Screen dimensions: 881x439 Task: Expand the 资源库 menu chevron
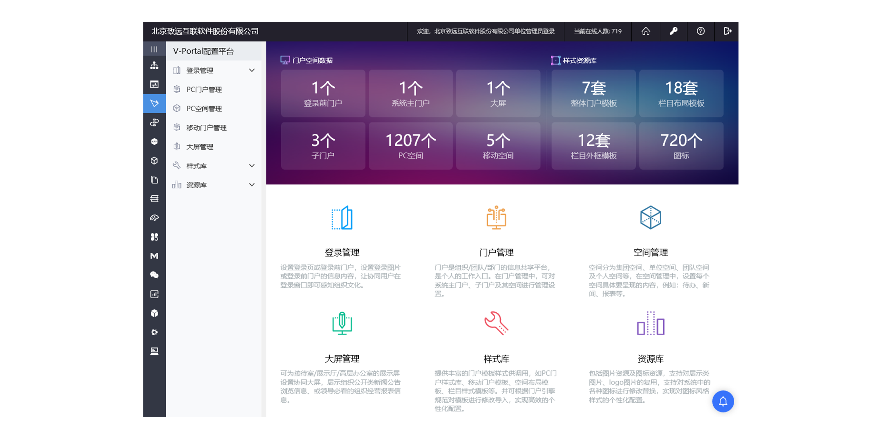click(252, 185)
